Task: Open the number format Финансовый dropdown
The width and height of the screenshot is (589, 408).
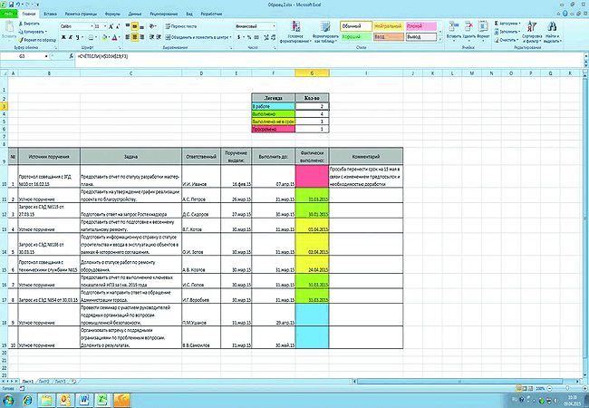Action: coord(274,26)
